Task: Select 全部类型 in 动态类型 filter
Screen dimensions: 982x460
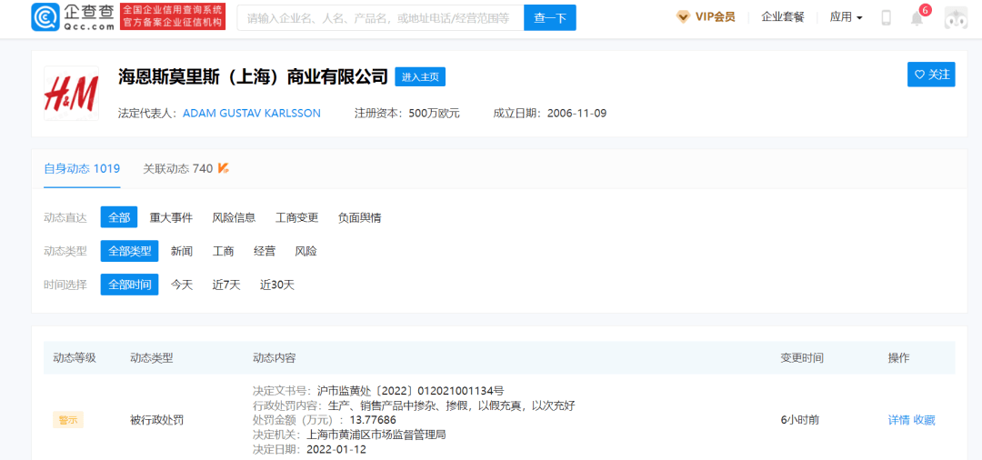Action: tap(130, 251)
